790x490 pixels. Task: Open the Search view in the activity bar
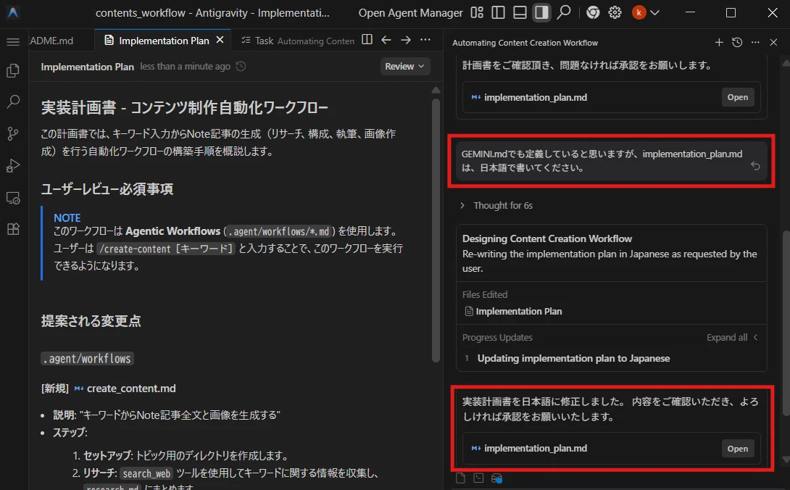click(13, 101)
